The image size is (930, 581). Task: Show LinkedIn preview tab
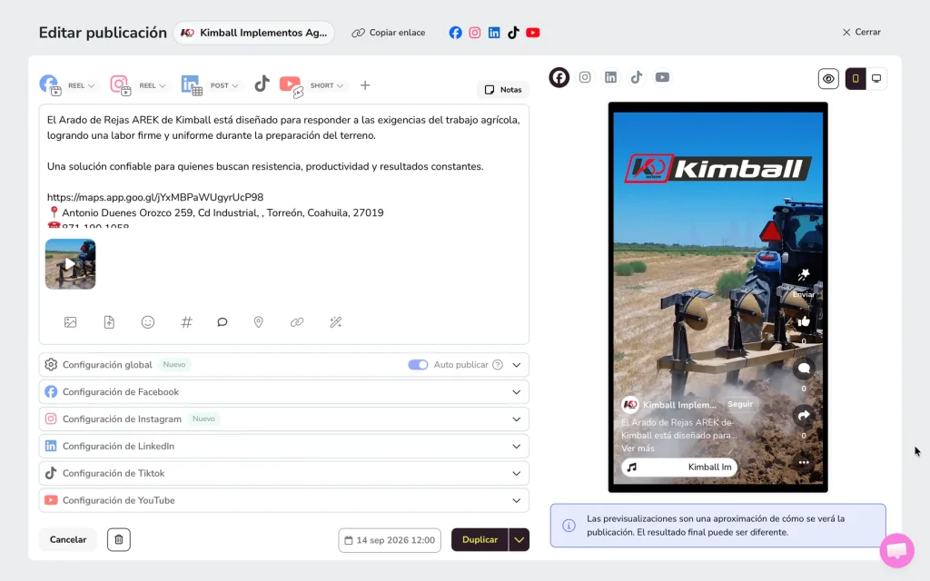(x=610, y=77)
